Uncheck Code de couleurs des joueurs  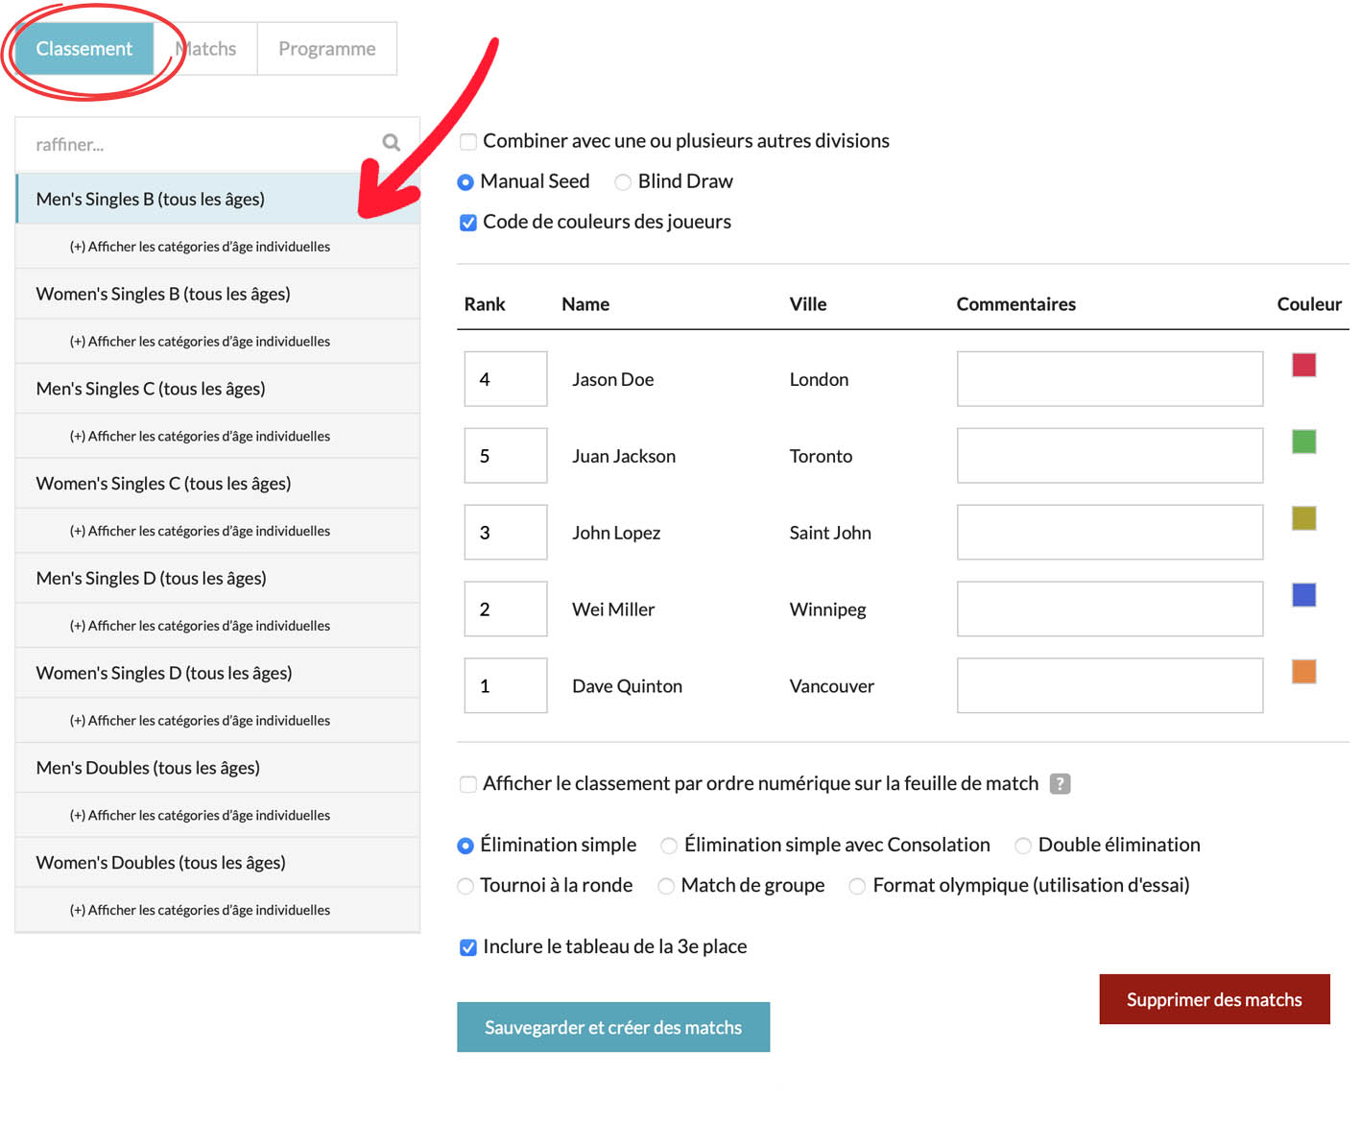(468, 223)
